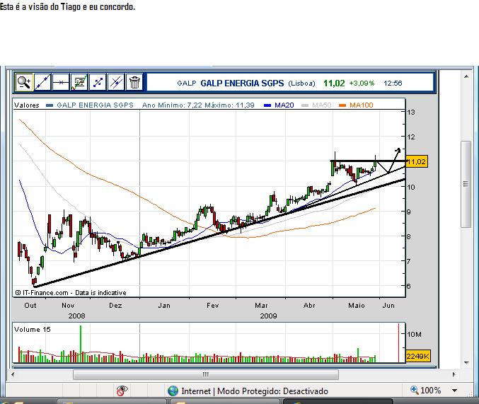Viewport: 479px width, 404px height.
Task: Click the Internet zone globe icon
Action: 173,391
